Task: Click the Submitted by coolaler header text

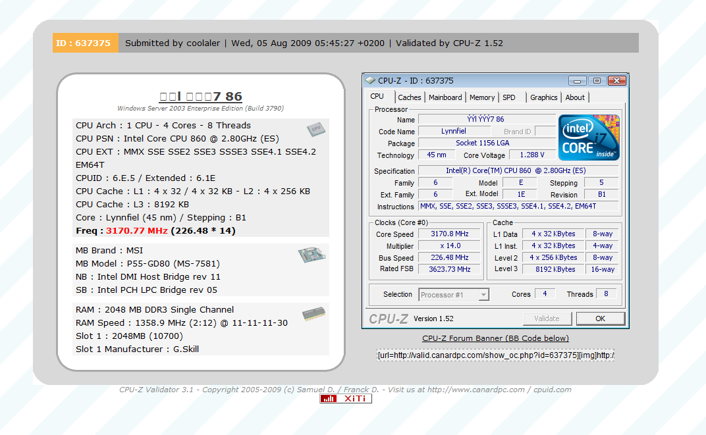Action: 173,43
